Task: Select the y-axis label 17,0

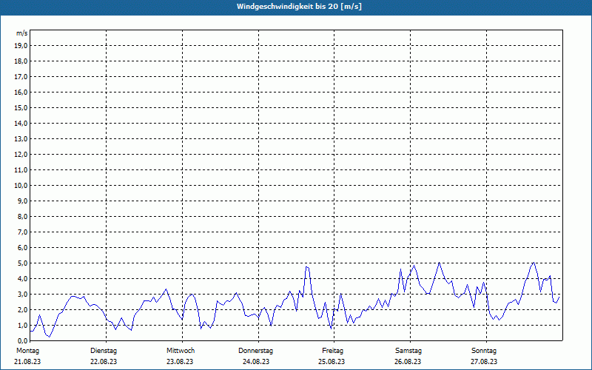Action: 21,77
